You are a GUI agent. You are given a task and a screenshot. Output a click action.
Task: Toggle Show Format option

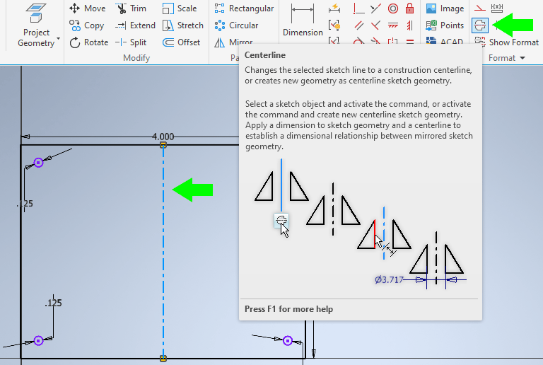tap(507, 42)
